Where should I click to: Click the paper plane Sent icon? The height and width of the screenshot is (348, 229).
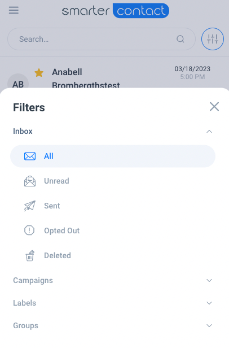30,206
